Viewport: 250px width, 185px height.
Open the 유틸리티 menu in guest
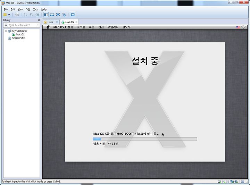(x=113, y=27)
